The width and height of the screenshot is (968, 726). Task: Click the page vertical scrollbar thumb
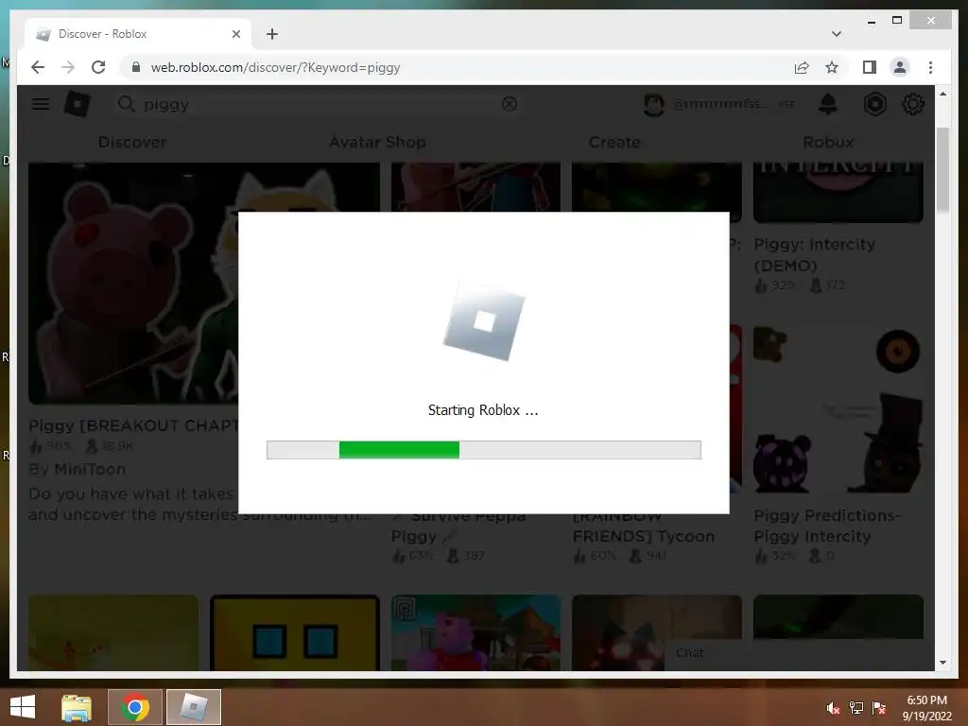tap(942, 170)
